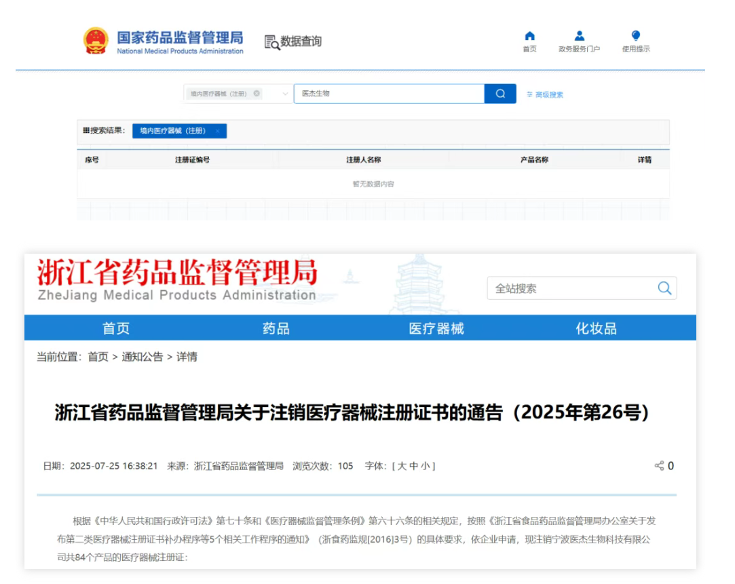Screen dimensions: 735x584
Task: Click the 医杰生物 search input field
Action: point(388,94)
